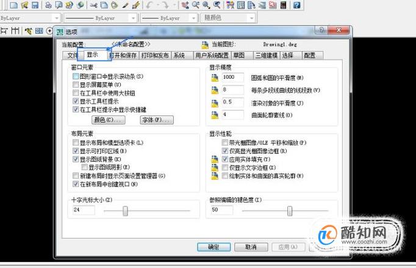Open the 随颜色 plot style dropdown
416x268 pixels.
pyautogui.click(x=251, y=18)
